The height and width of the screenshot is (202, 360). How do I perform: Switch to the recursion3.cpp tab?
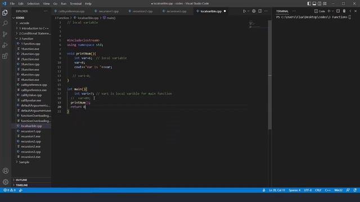point(176,11)
